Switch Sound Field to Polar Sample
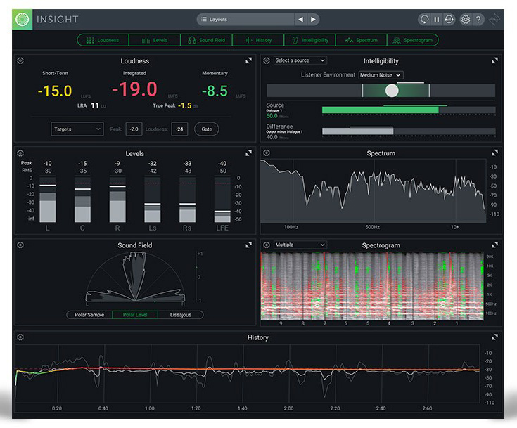 click(x=89, y=315)
